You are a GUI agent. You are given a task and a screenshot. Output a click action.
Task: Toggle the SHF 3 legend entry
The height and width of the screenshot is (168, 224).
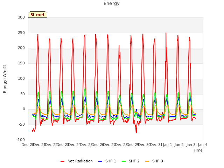(154, 161)
